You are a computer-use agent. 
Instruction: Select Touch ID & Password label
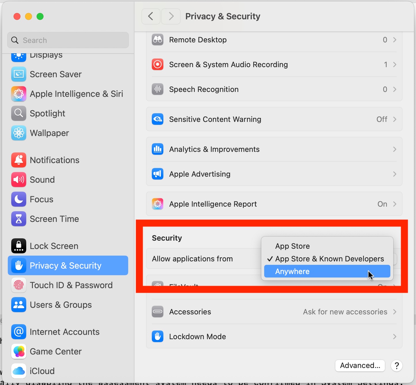tap(71, 285)
